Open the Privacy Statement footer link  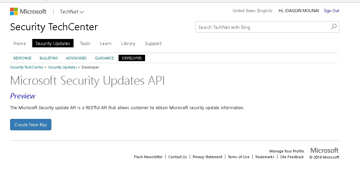pyautogui.click(x=207, y=157)
